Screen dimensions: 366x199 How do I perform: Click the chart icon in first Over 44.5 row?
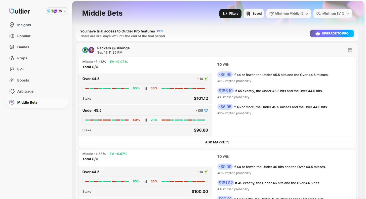145,88
